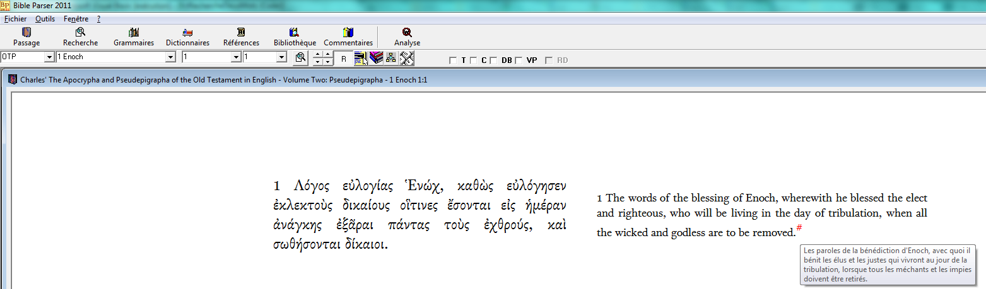Toggle the DB checkbox
This screenshot has height=289, width=986.
coord(493,60)
